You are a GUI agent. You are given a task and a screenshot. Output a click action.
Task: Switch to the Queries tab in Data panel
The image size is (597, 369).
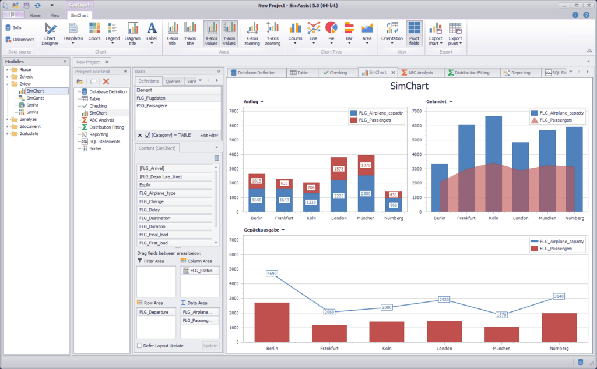click(x=173, y=81)
